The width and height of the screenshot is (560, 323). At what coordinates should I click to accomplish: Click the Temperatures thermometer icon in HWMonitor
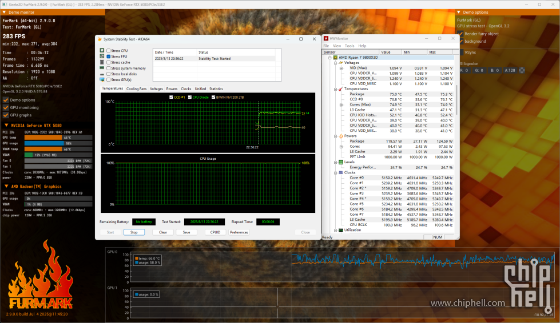(x=341, y=89)
